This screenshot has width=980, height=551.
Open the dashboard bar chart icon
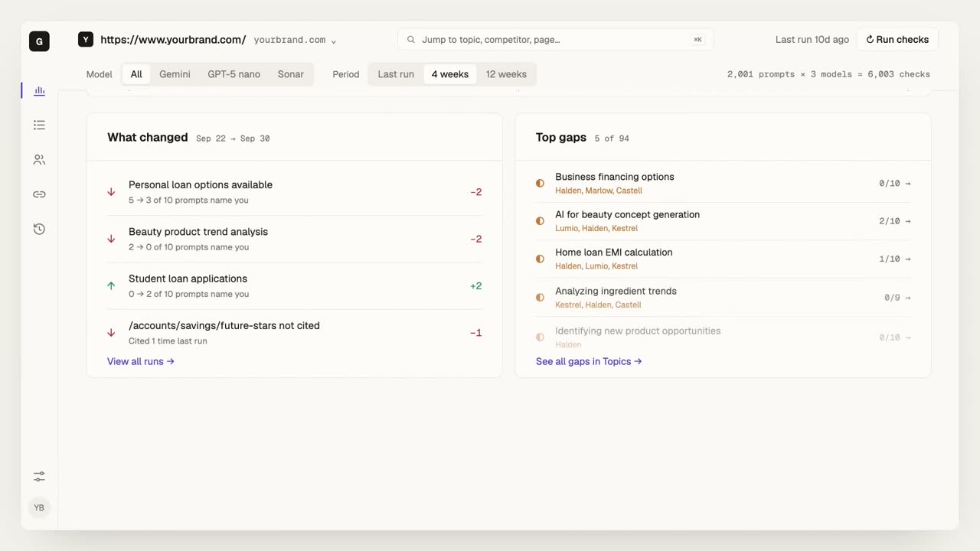tap(39, 91)
